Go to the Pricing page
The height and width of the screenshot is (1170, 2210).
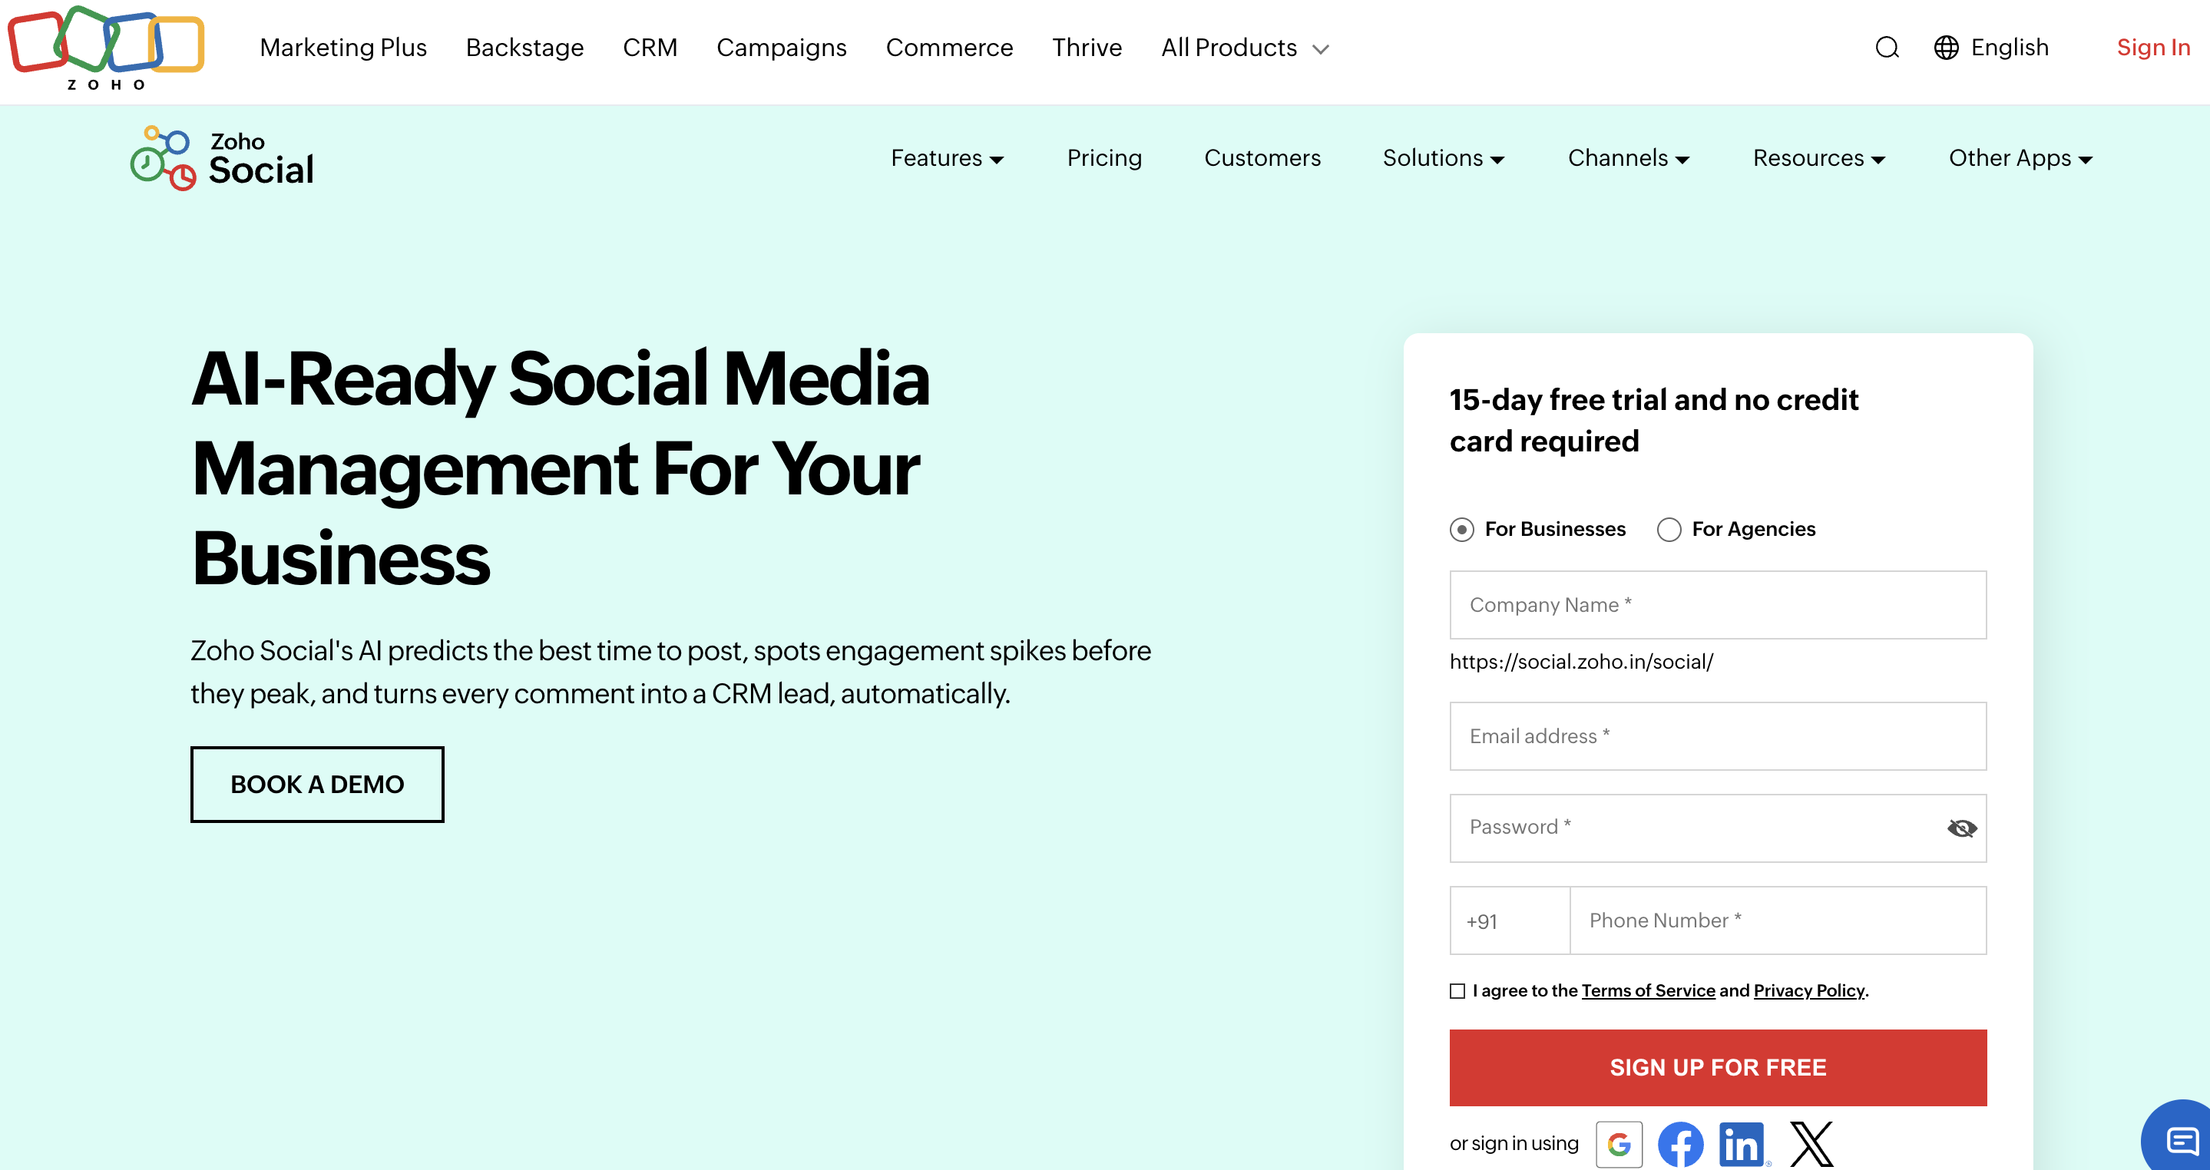click(1103, 158)
